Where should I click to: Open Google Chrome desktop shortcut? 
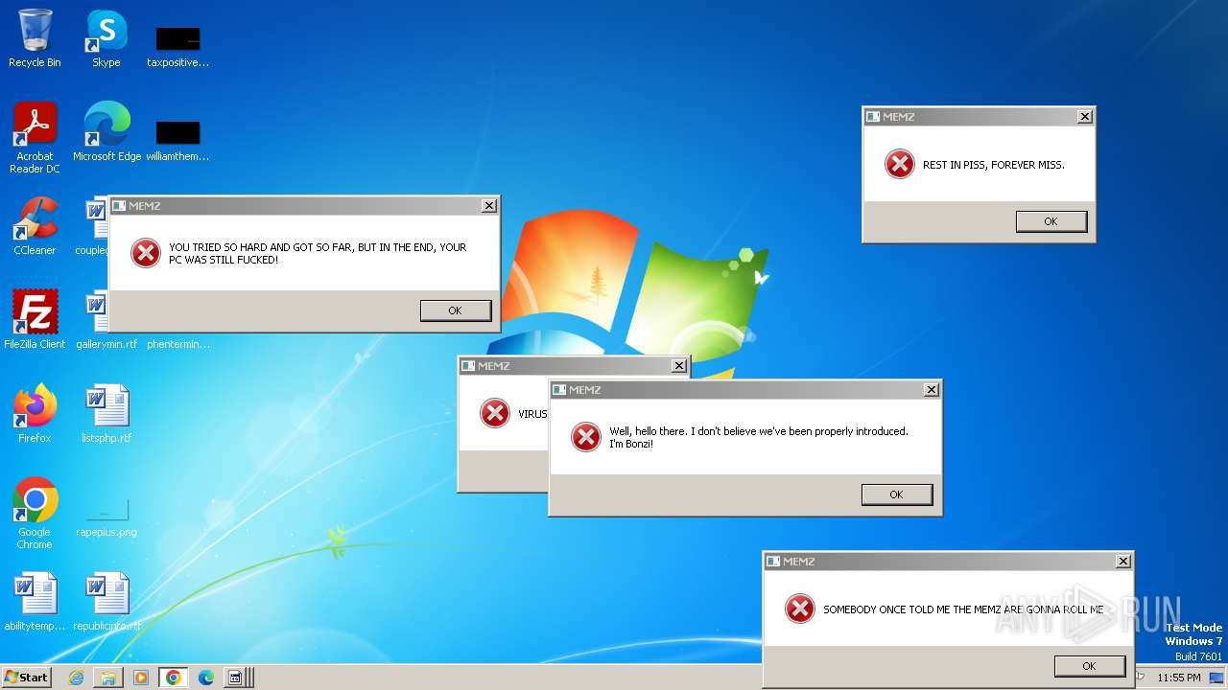(x=35, y=514)
